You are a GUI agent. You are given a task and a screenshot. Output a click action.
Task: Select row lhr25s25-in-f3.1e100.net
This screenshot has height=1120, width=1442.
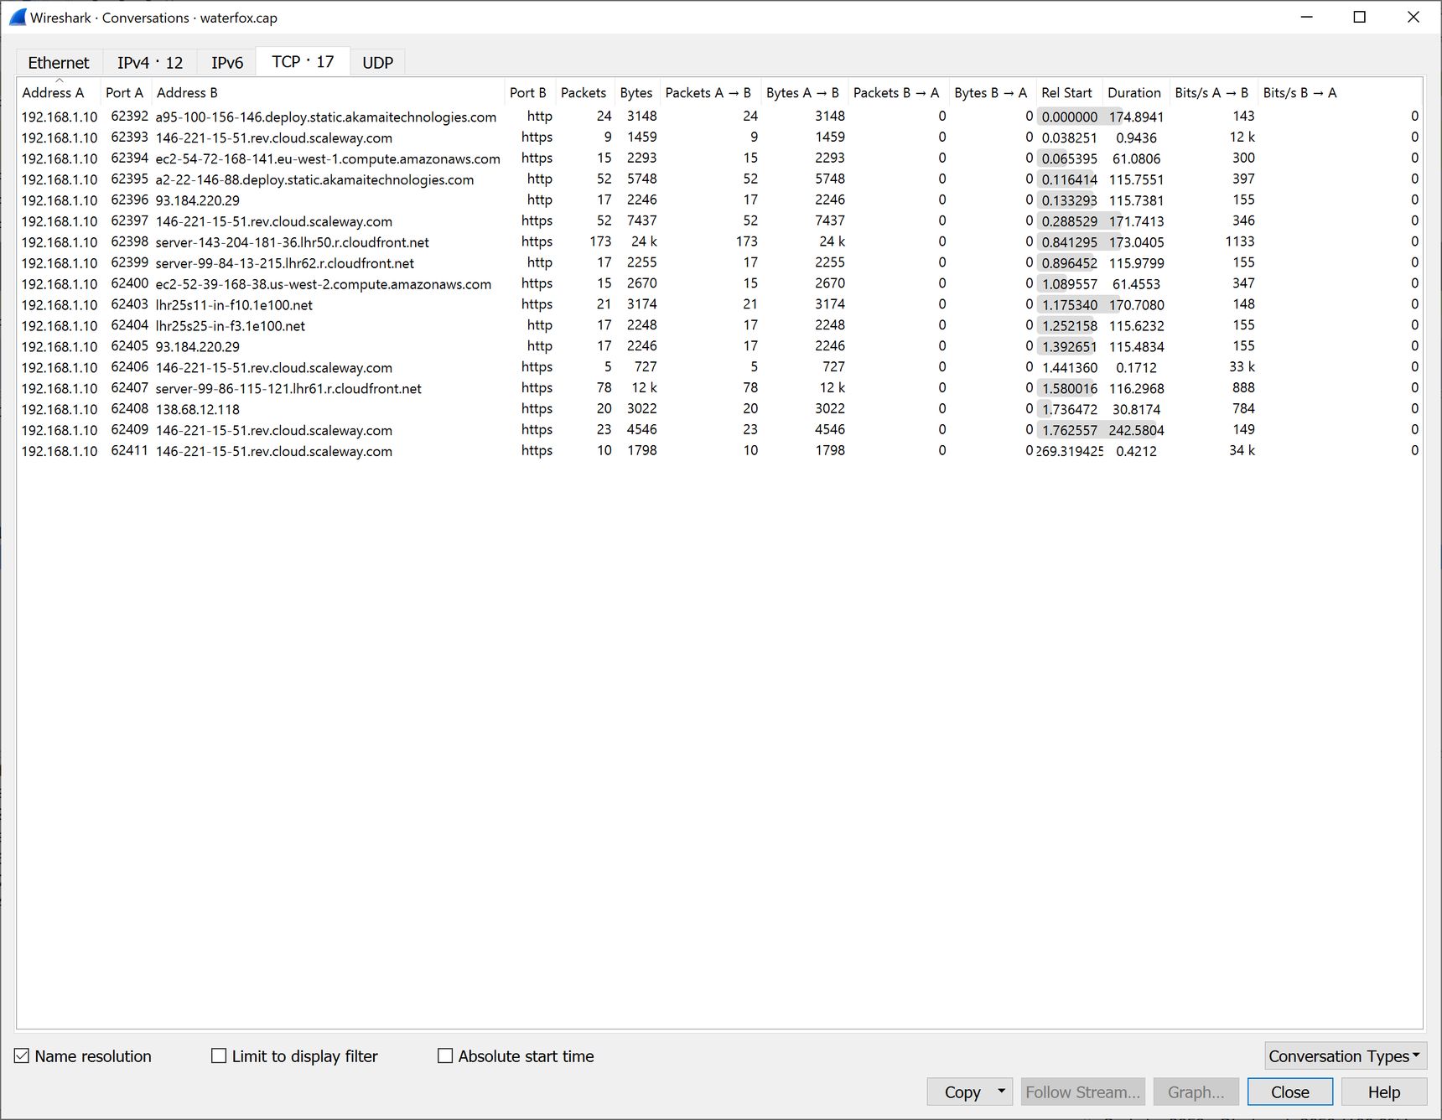[x=719, y=326]
